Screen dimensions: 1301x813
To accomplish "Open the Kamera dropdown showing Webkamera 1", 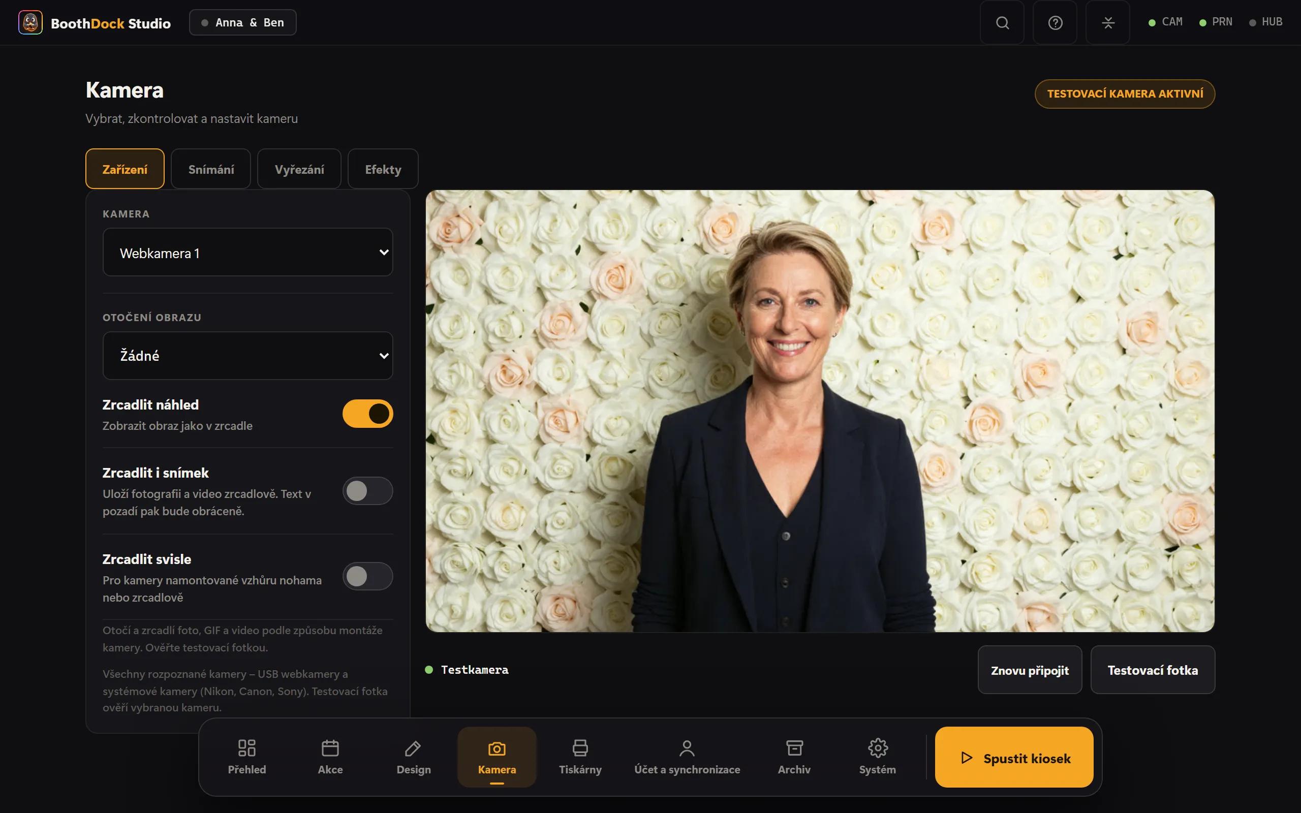I will coord(248,252).
